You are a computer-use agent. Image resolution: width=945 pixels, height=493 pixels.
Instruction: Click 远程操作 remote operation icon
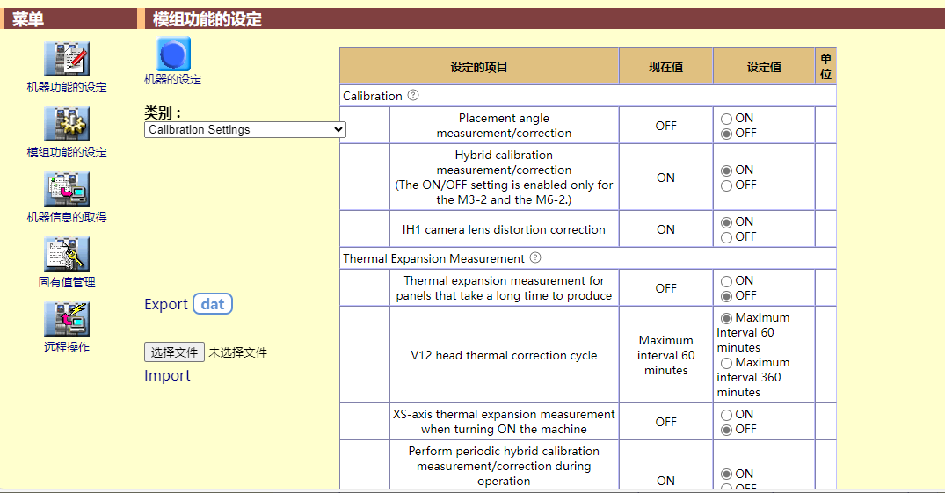tap(67, 319)
